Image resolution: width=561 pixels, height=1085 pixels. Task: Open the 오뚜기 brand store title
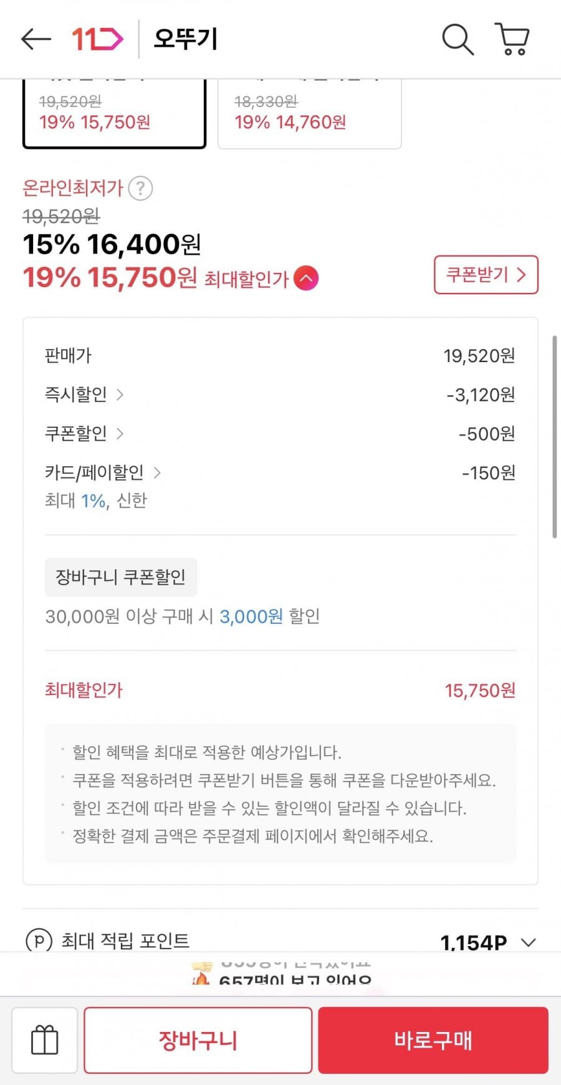pyautogui.click(x=185, y=39)
